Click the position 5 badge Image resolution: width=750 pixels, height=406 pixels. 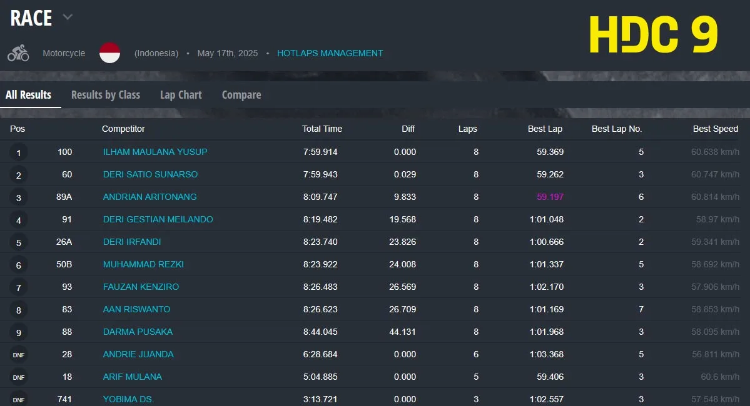pyautogui.click(x=19, y=242)
